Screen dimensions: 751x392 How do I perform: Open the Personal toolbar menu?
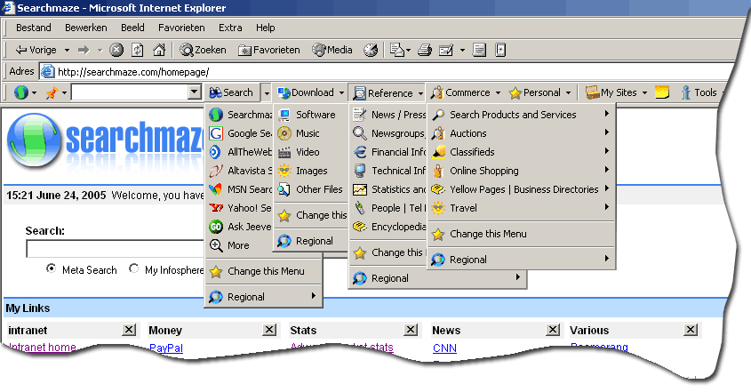click(x=535, y=92)
